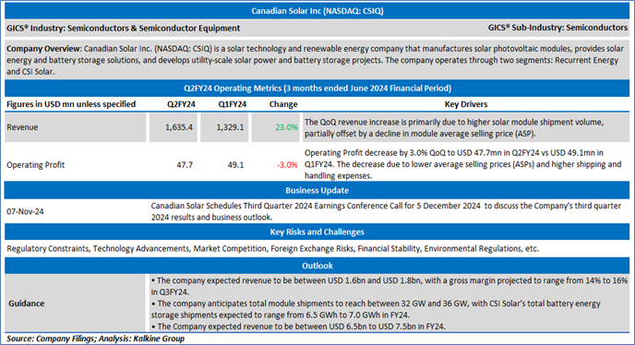Click the Change column header
The height and width of the screenshot is (345, 635).
pos(283,104)
